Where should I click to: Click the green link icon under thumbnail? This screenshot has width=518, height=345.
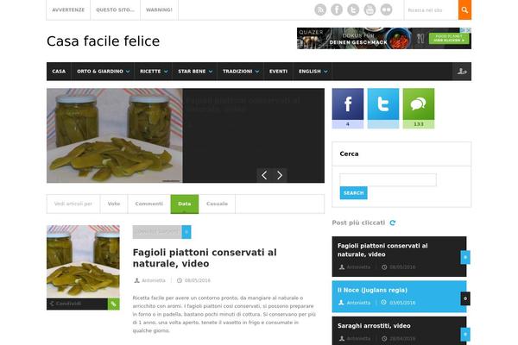click(113, 304)
